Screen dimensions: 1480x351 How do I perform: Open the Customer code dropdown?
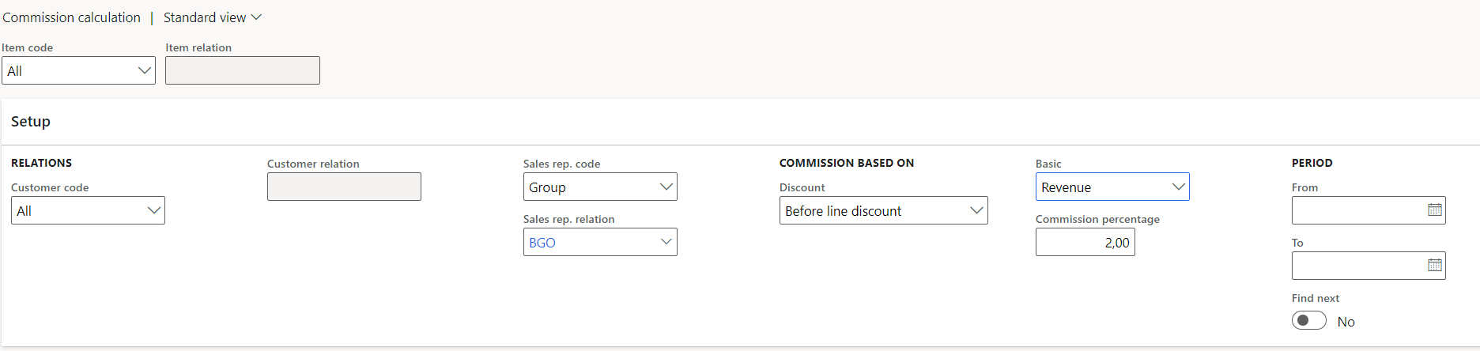[x=154, y=211]
